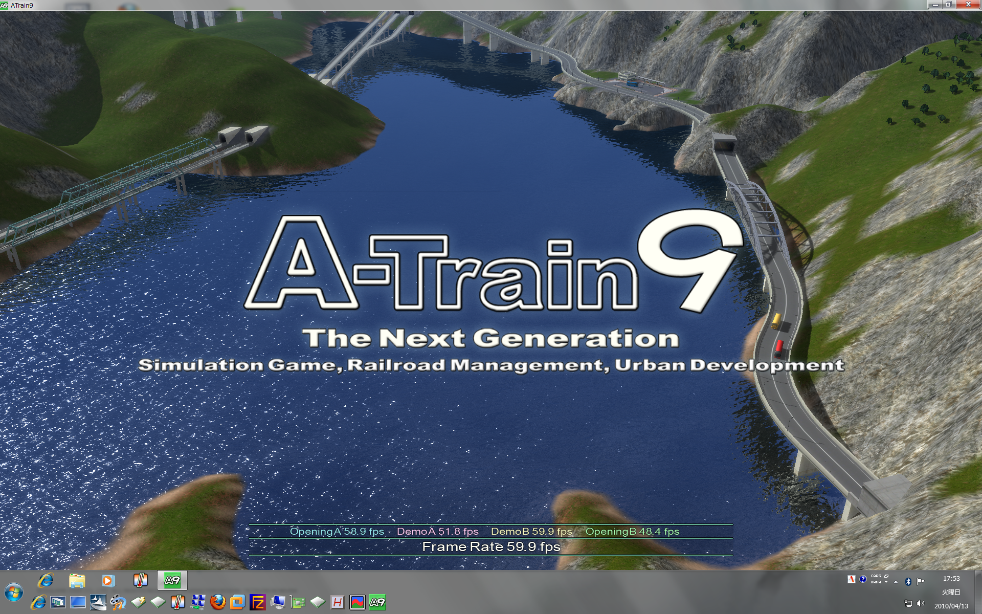Click the language bar help question mark
Screen dimensions: 982x614
tap(863, 579)
